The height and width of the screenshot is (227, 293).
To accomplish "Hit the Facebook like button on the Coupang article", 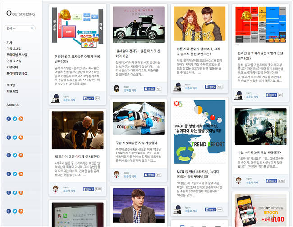I will pos(149,174).
